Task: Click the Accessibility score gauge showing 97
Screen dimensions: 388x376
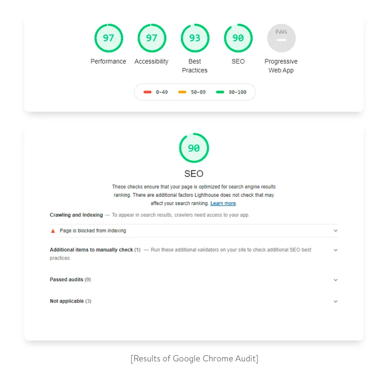Action: 152,38
